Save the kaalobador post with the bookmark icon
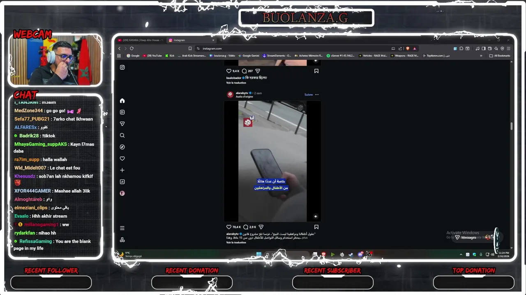The width and height of the screenshot is (526, 295). click(316, 71)
